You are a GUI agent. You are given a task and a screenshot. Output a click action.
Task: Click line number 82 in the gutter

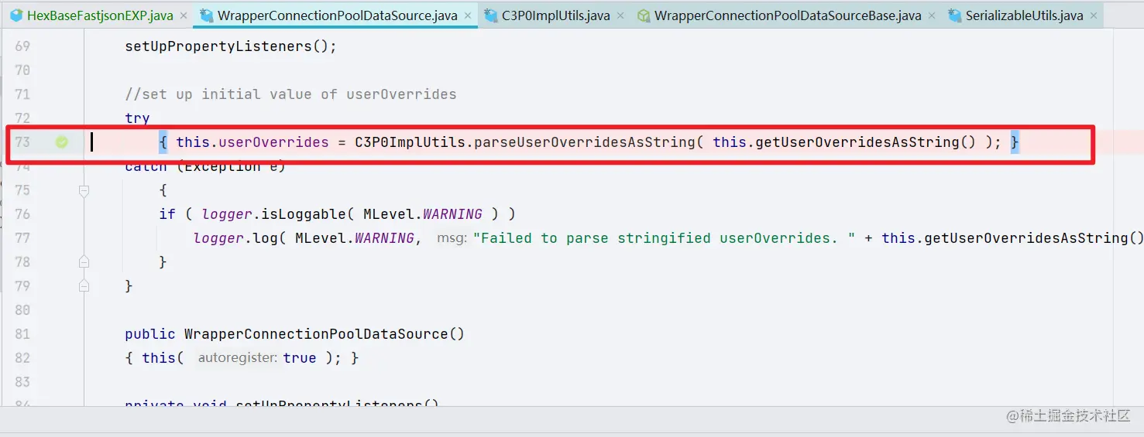pyautogui.click(x=22, y=358)
